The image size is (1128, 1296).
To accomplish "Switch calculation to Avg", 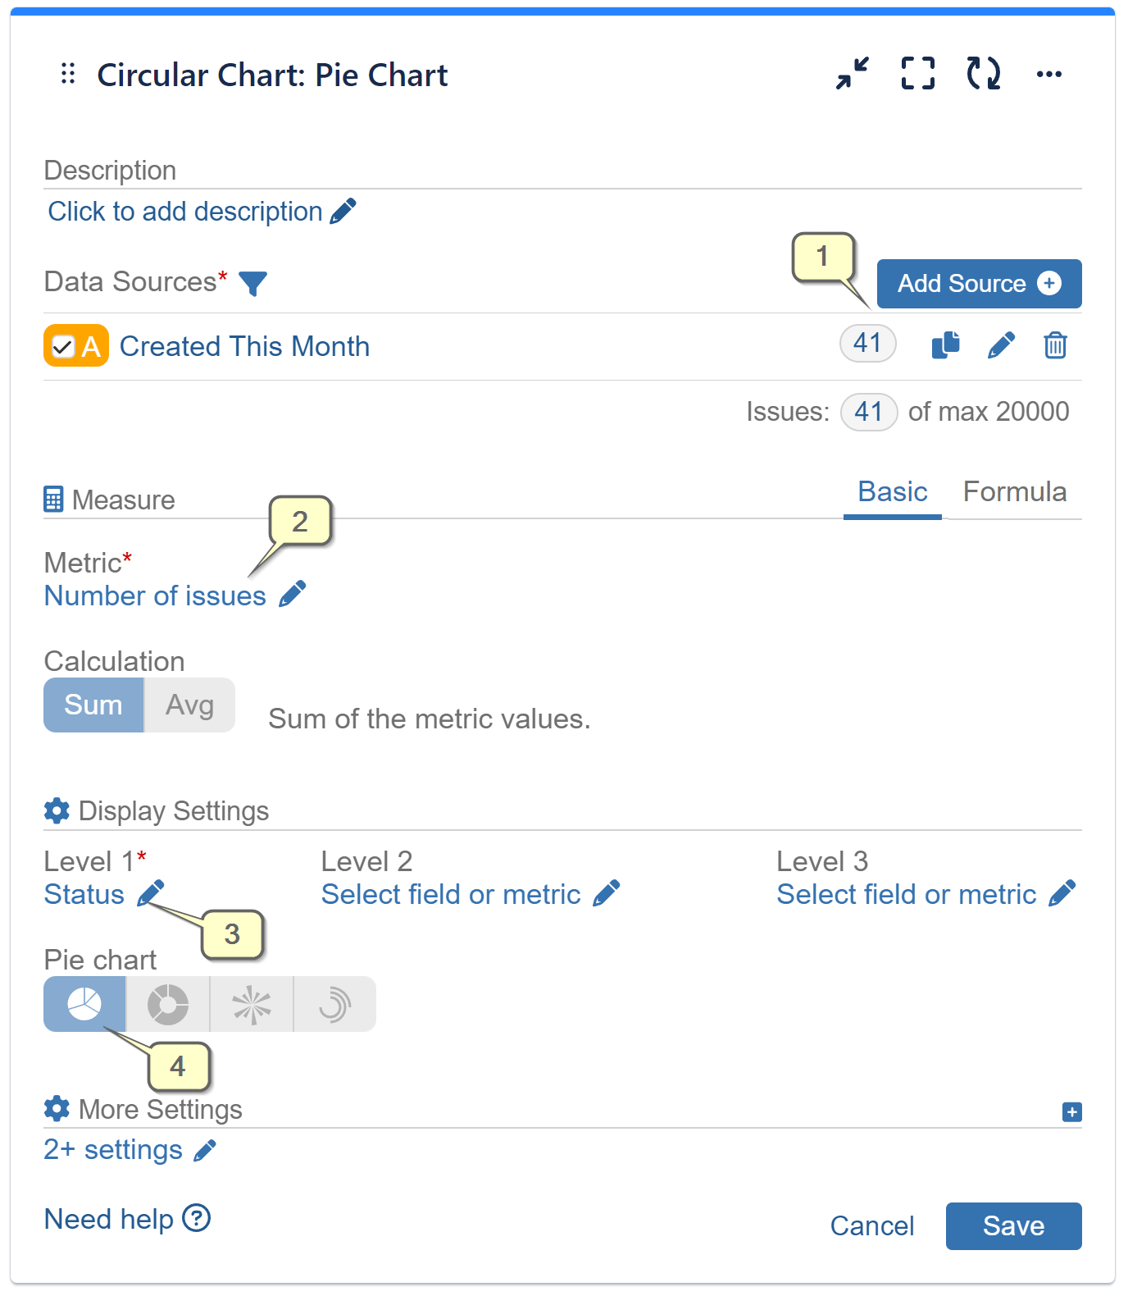I will tap(189, 705).
